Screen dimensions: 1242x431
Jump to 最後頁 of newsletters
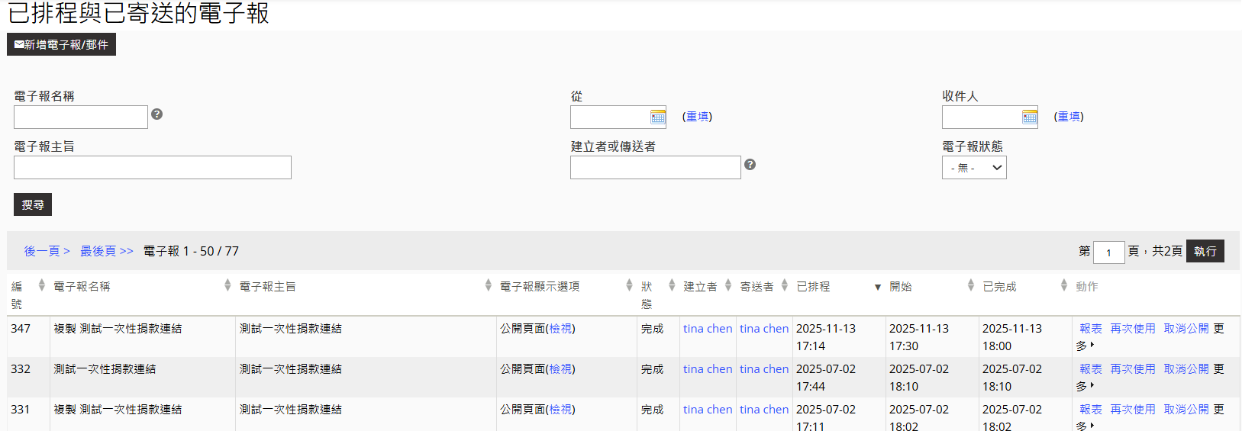[x=106, y=251]
